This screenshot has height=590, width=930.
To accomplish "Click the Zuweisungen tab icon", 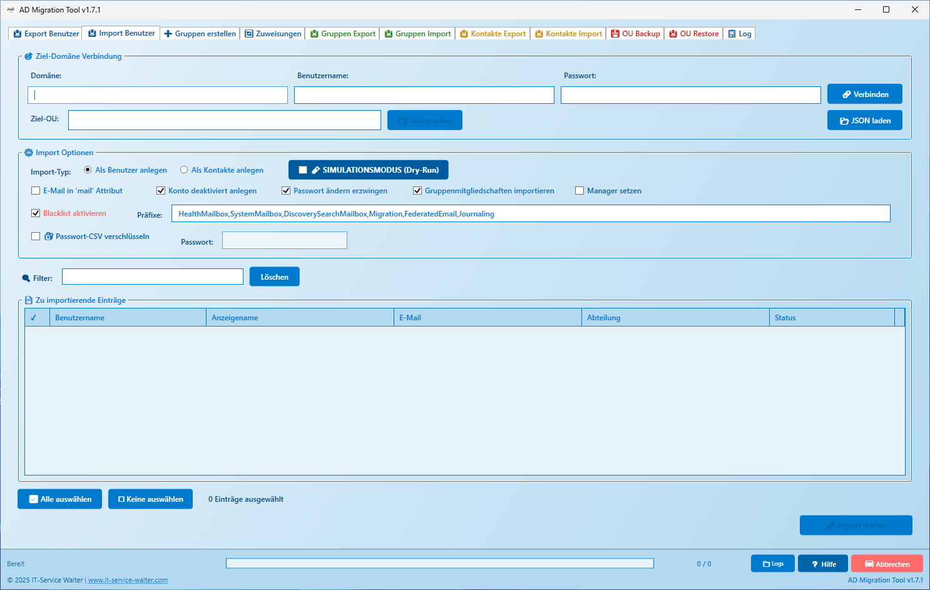I will point(249,34).
